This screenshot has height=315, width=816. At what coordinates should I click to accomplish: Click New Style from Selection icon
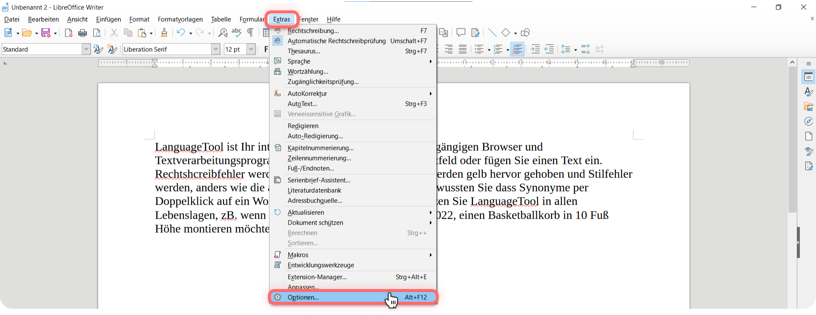(x=112, y=49)
